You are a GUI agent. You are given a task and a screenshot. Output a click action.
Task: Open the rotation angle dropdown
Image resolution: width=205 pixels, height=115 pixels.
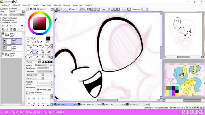[x=109, y=9]
